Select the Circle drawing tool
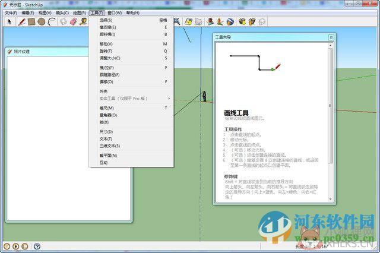Screen dimensions: 380x253 [42, 21]
